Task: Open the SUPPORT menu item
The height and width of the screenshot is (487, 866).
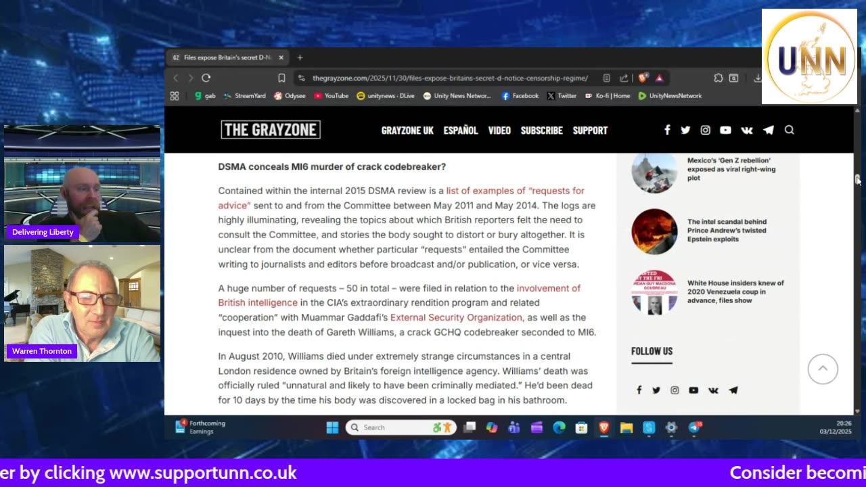Action: pyautogui.click(x=590, y=131)
